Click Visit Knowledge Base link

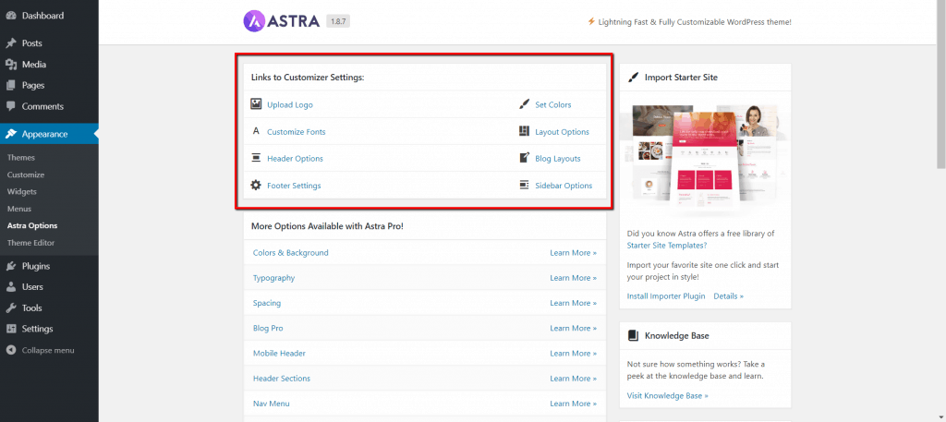coord(668,396)
